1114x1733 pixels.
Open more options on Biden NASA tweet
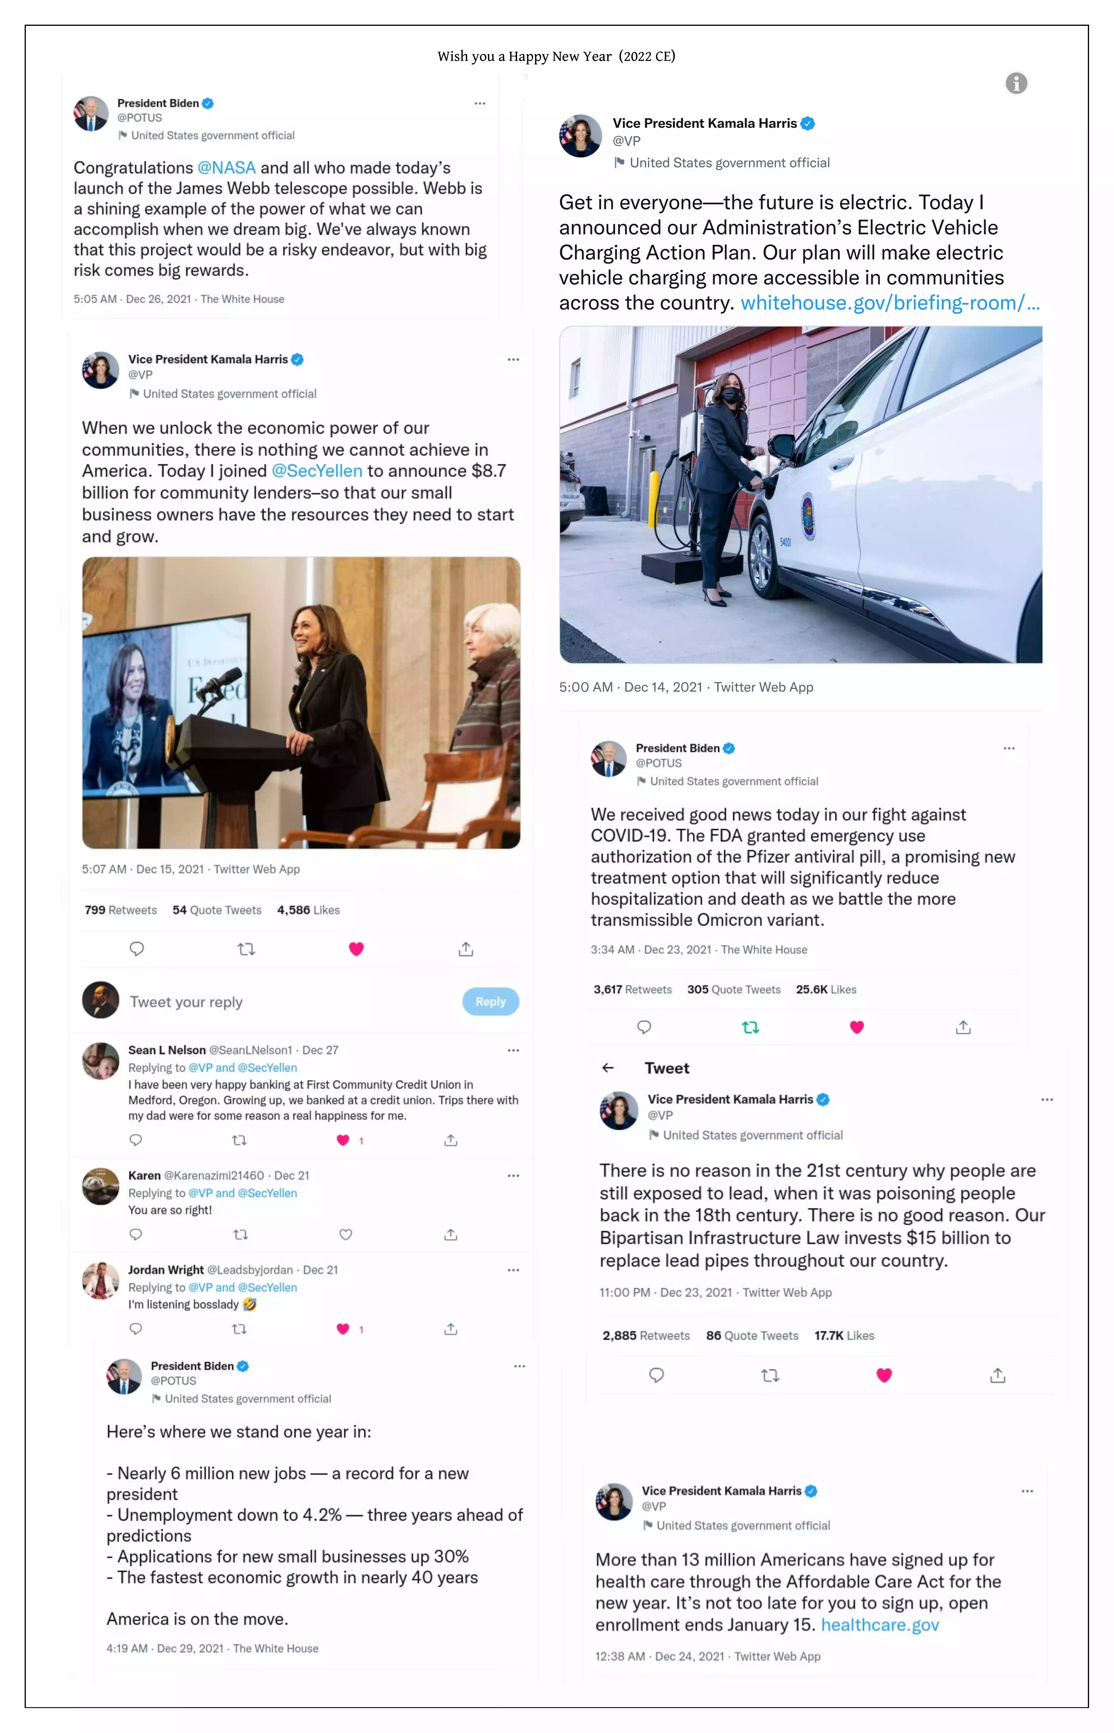coord(480,103)
